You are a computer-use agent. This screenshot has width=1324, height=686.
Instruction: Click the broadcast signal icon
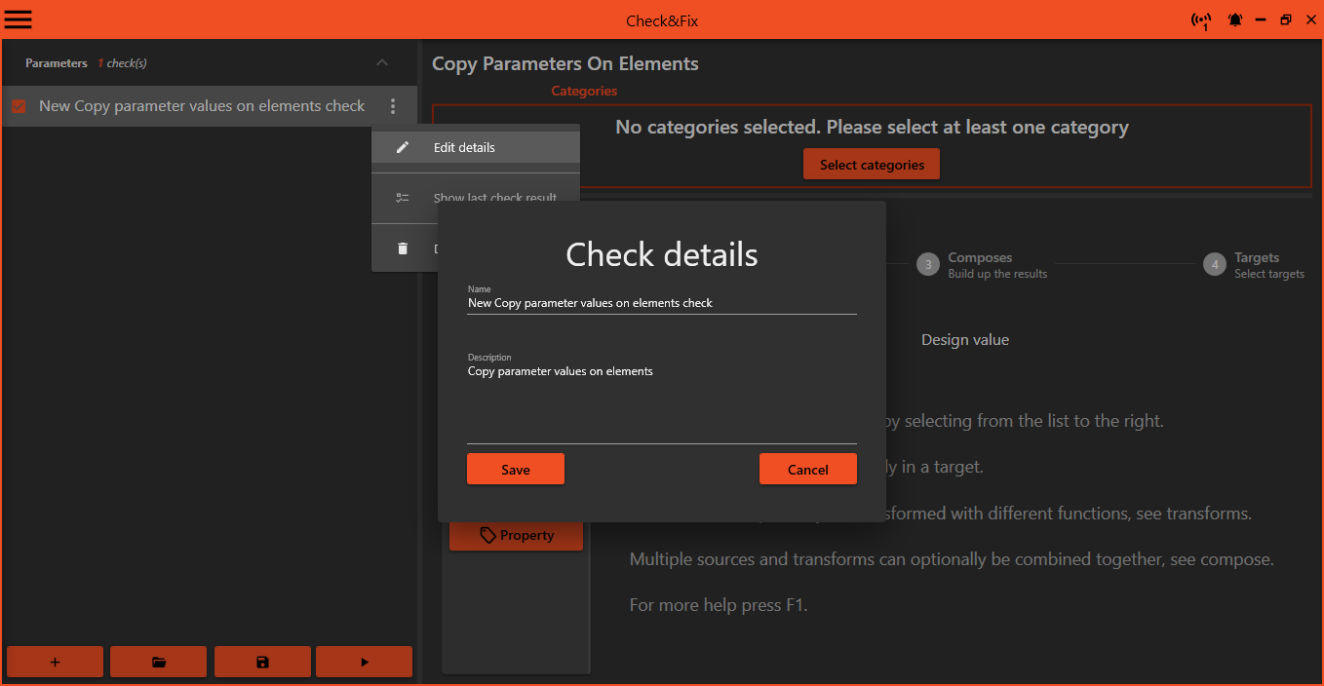(x=1201, y=20)
